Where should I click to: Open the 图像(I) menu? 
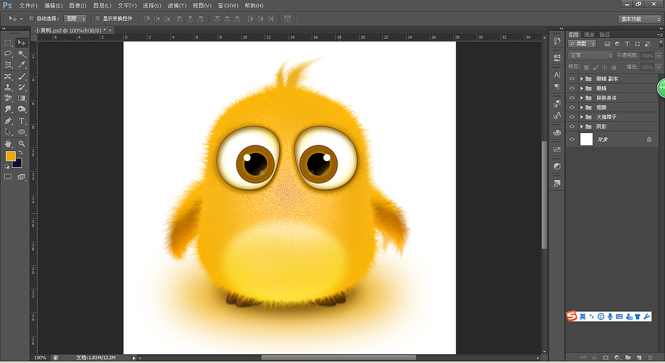coord(78,5)
